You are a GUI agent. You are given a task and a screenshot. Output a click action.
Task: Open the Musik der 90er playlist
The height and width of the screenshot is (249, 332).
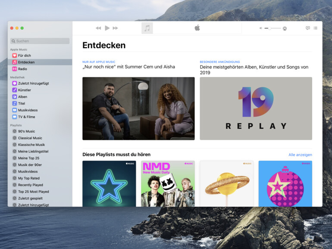point(40,165)
